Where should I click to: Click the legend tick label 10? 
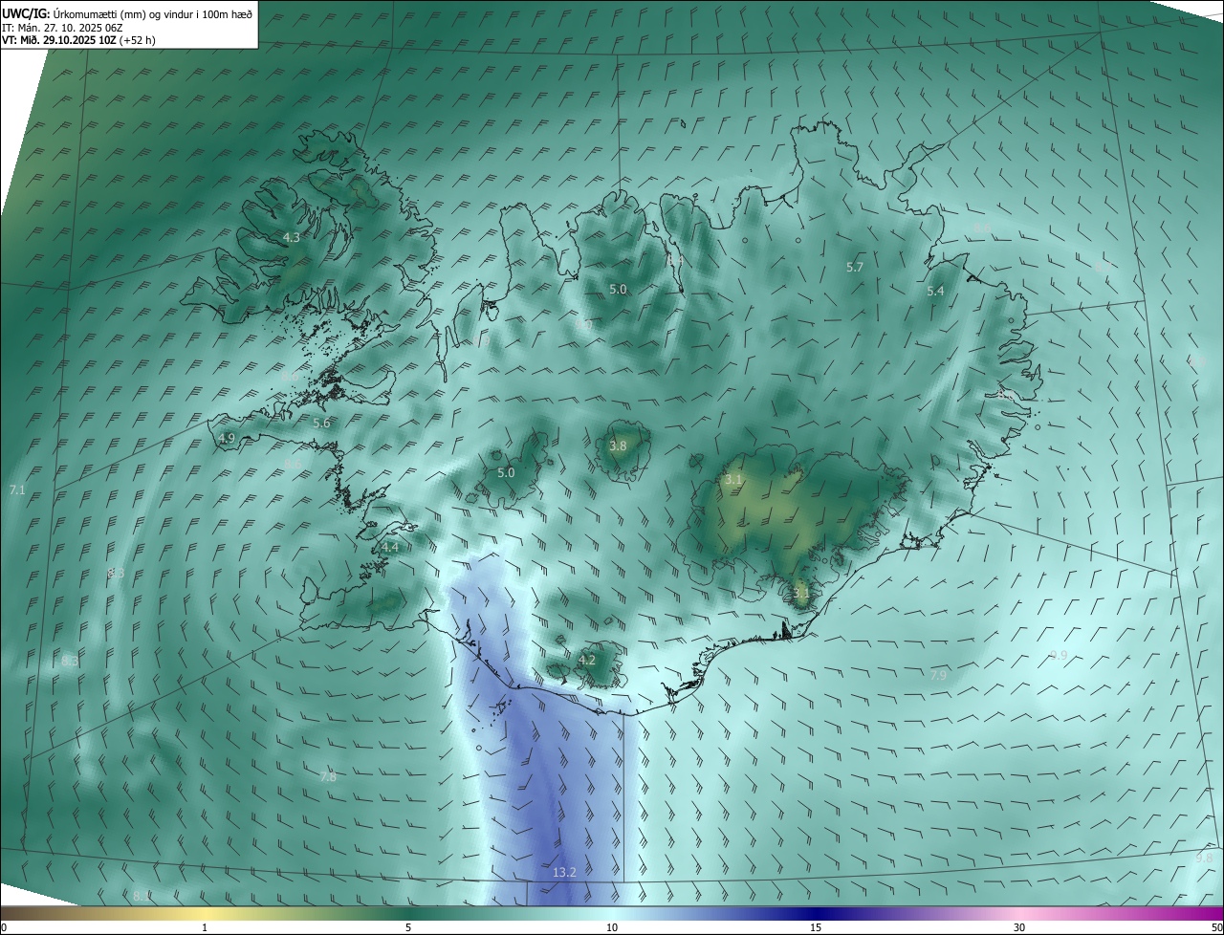click(612, 927)
